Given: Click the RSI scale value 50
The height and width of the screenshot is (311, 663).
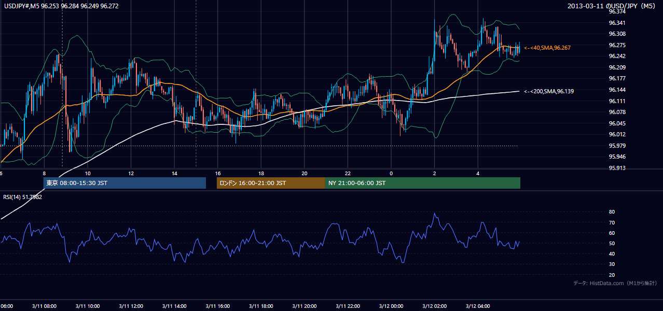Looking at the screenshot, I should click(612, 244).
